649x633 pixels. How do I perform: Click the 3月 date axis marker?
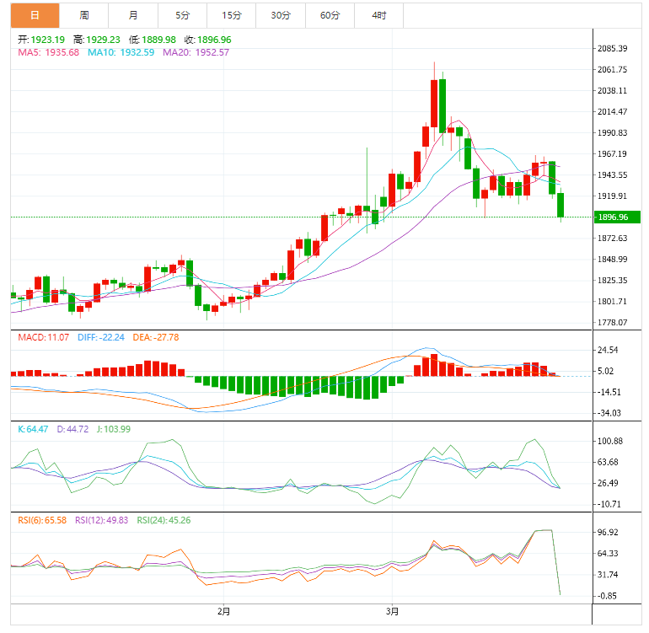(392, 611)
